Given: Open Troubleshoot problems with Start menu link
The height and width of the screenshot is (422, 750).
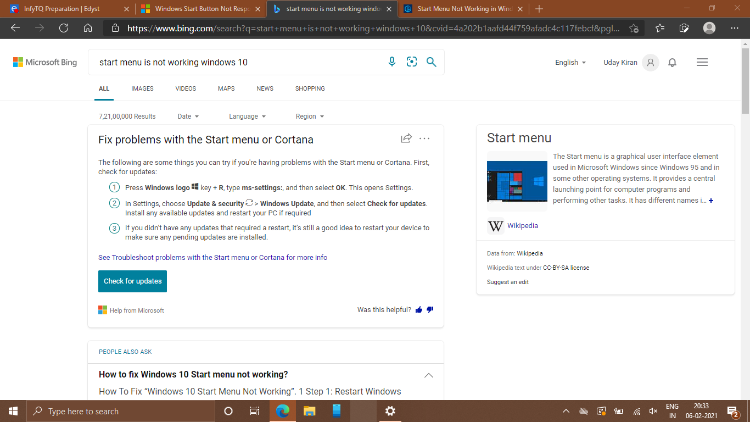Looking at the screenshot, I should (212, 257).
